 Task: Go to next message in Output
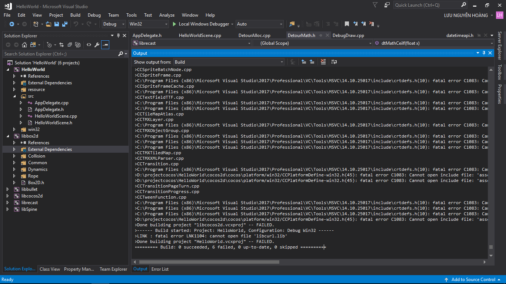pyautogui.click(x=312, y=62)
